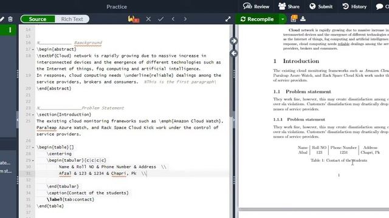Click the \end{abstract} line
This screenshot has height=218, width=389.
tap(54, 88)
